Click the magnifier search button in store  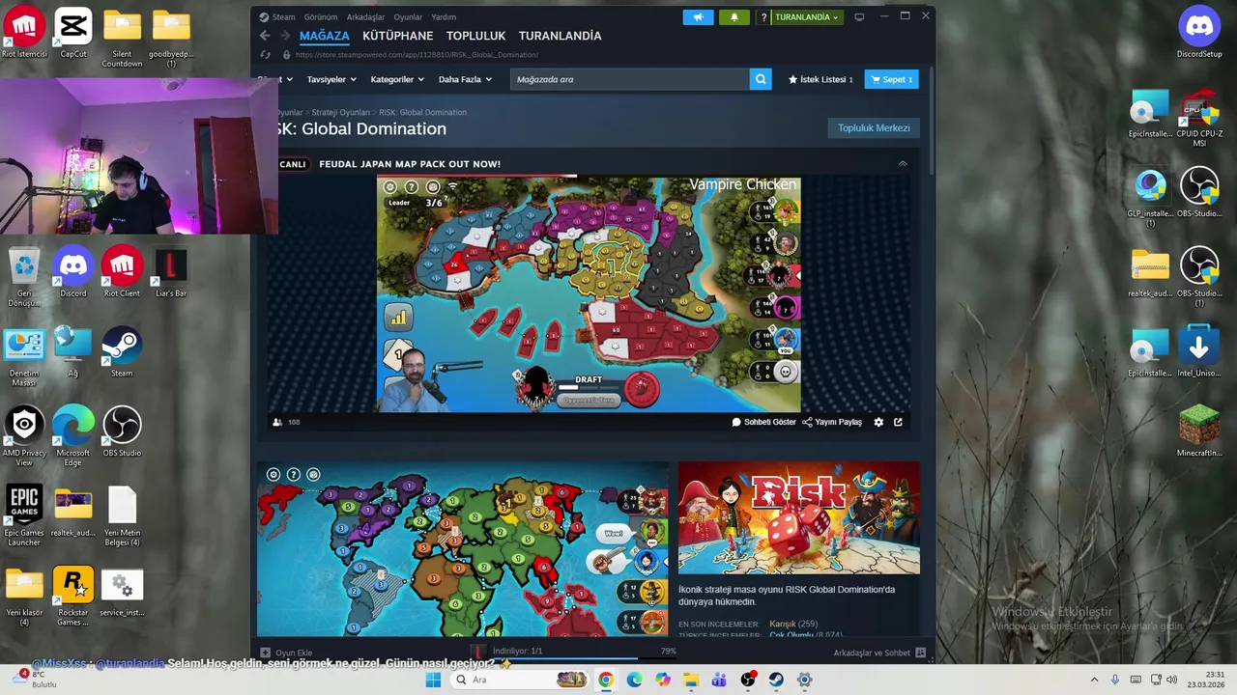click(x=761, y=79)
